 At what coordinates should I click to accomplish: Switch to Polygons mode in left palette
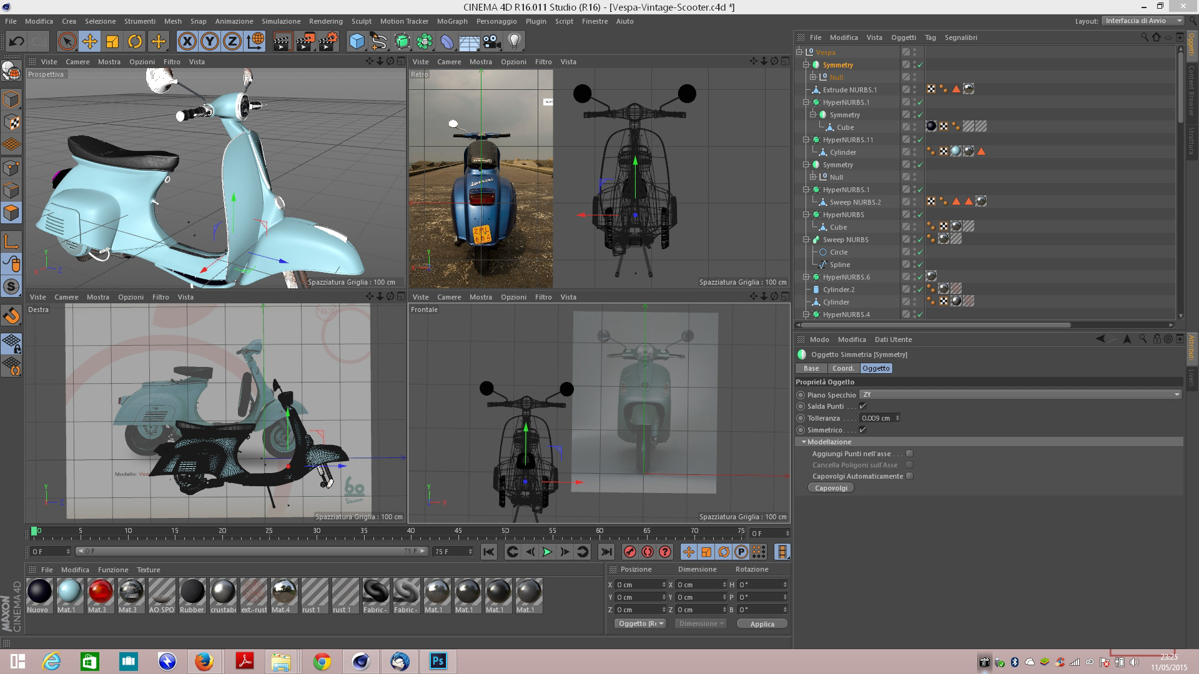[x=11, y=213]
